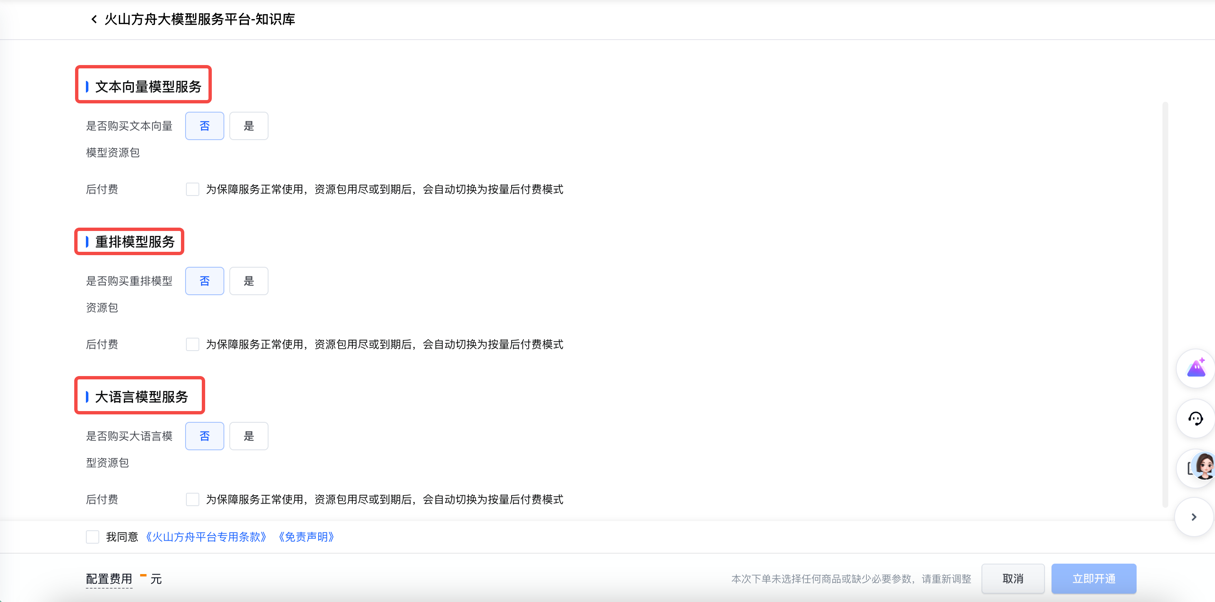Select 否 for large language model package
This screenshot has width=1215, height=602.
(204, 436)
